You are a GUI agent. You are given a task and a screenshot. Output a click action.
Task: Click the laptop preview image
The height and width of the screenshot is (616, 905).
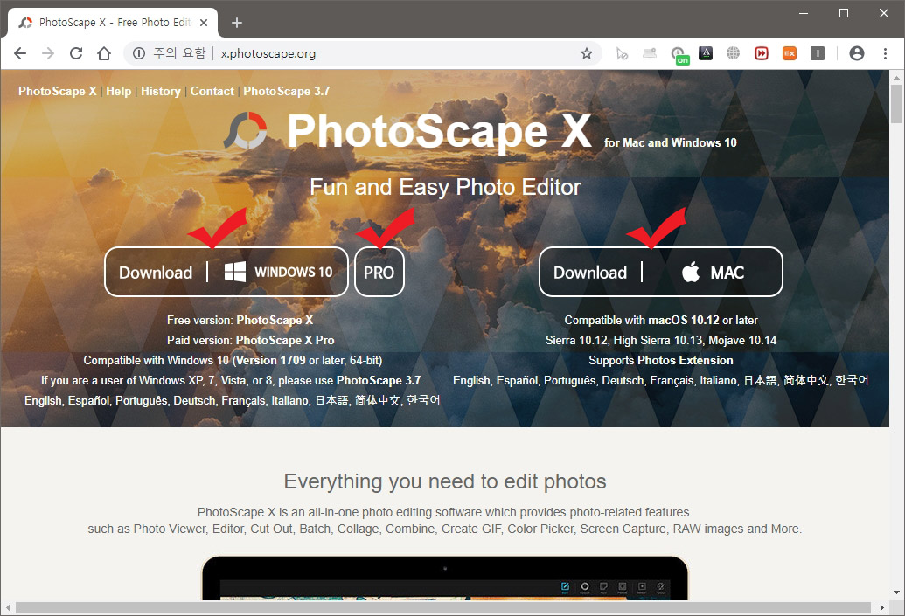click(x=445, y=578)
